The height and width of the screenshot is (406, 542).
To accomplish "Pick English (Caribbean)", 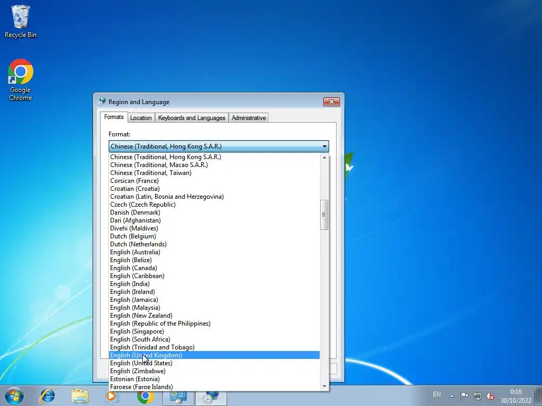I will [214, 276].
